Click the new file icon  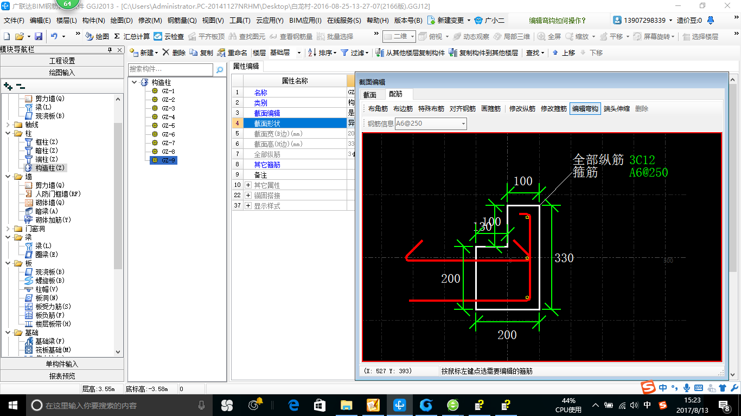click(7, 36)
